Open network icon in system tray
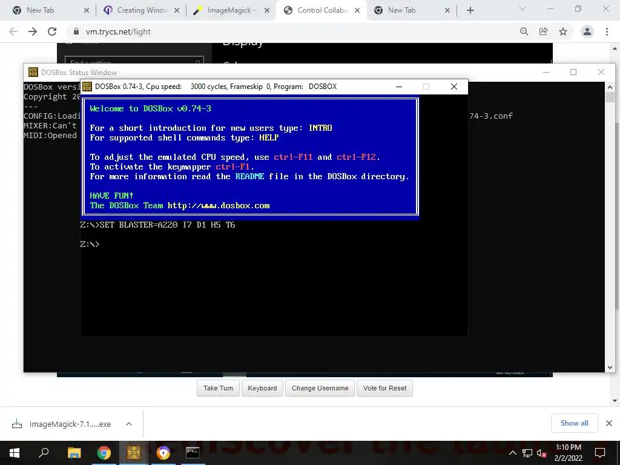The image size is (620, 465). (x=527, y=453)
